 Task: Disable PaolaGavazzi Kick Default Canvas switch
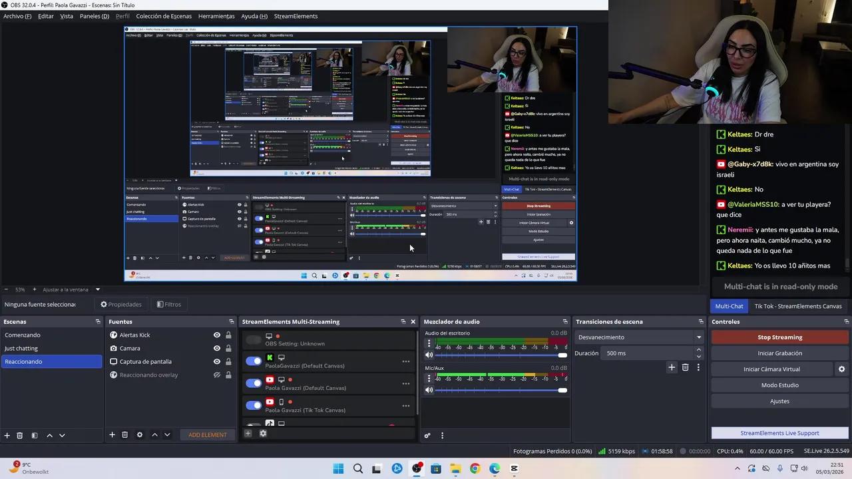tap(254, 361)
